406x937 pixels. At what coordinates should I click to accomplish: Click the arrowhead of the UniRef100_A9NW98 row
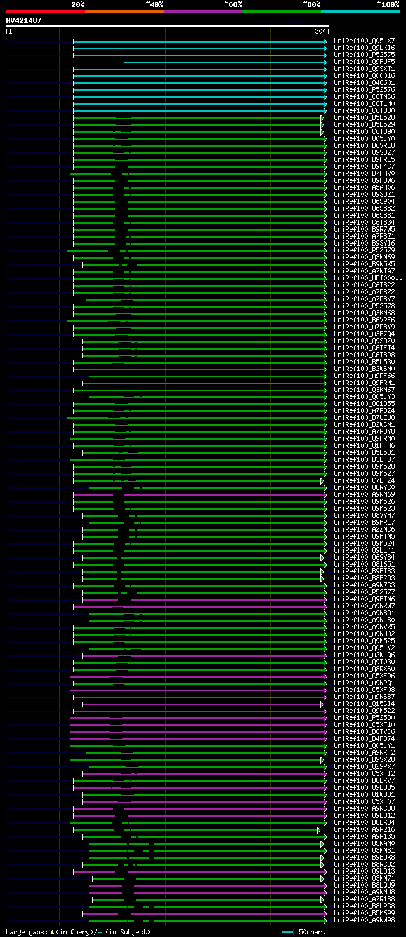pyautogui.click(x=325, y=921)
